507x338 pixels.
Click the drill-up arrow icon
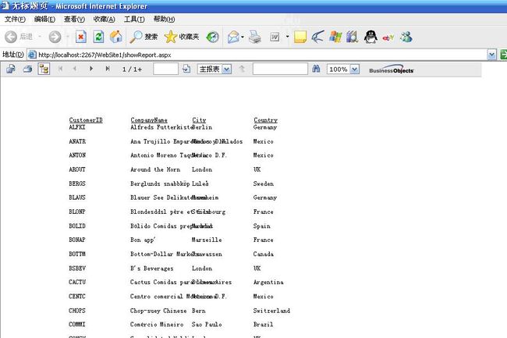click(242, 69)
